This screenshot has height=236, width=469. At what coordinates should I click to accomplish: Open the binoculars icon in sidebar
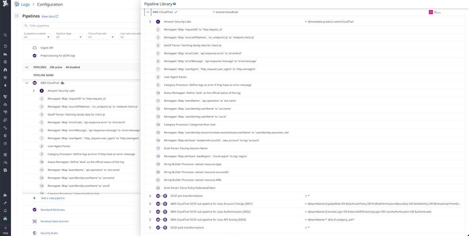point(5,70)
